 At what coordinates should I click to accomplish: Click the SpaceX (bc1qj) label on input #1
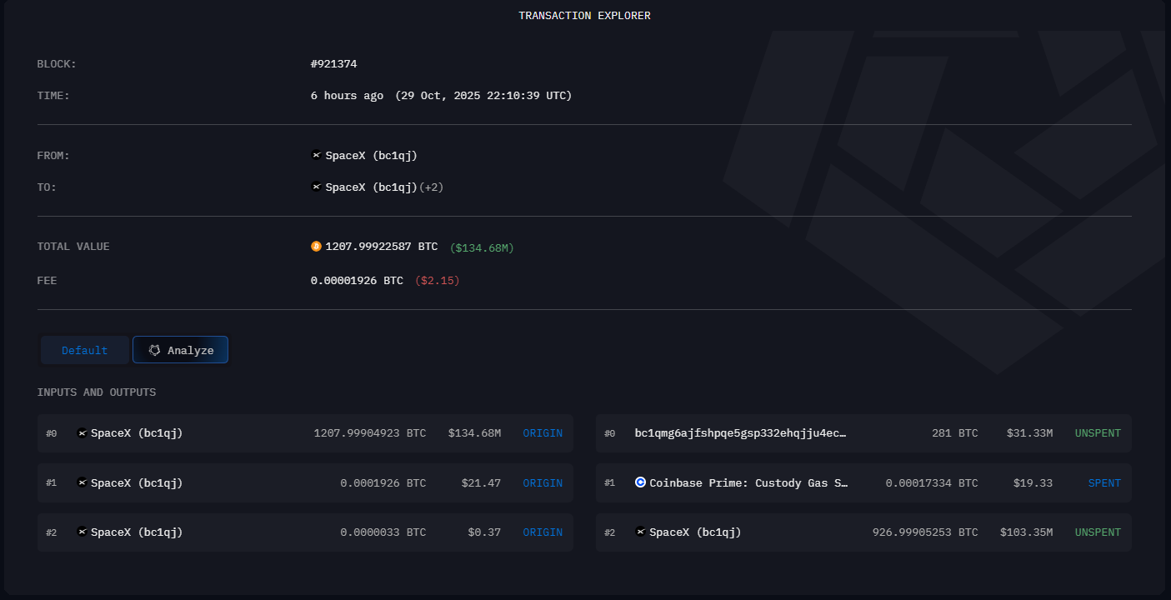point(138,482)
